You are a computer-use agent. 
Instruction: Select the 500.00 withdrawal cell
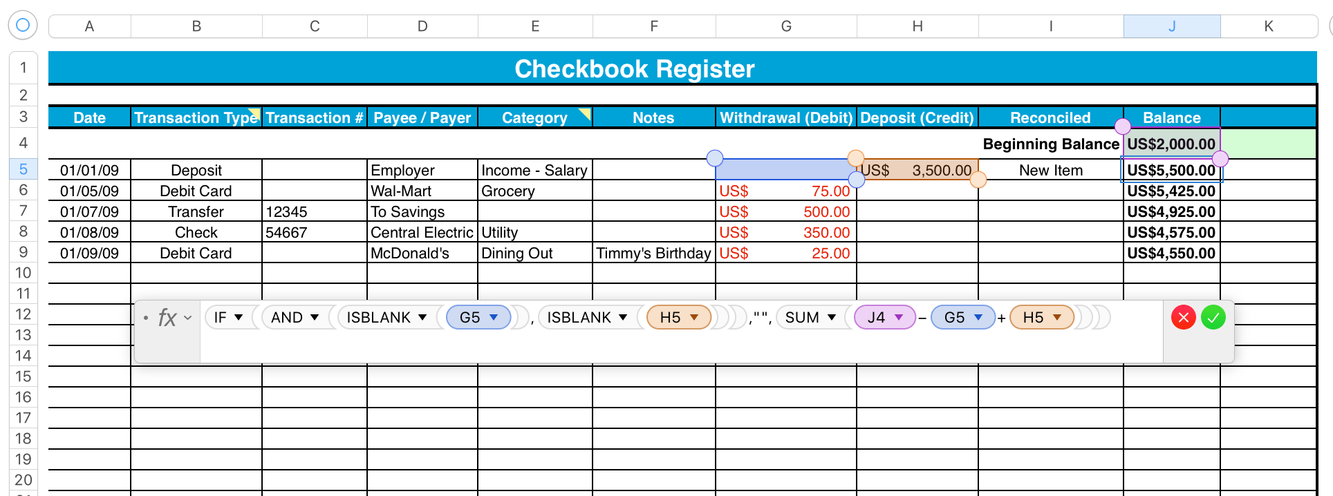786,211
